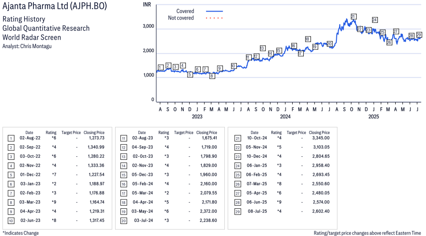This screenshot has width=426, height=236.
Task: Click the World Radar Screen label
Action: coord(32,37)
